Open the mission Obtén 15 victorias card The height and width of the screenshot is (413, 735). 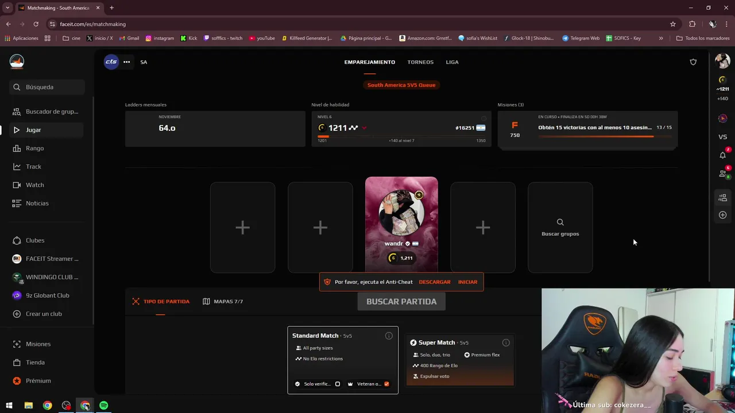point(587,130)
